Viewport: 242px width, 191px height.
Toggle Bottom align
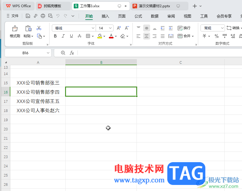(x=154, y=29)
